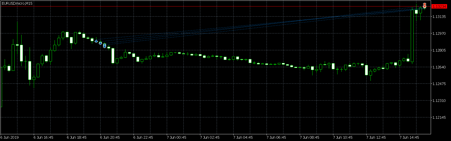Click the 1.12145 price axis label
The image size is (451, 141).
coord(439,117)
